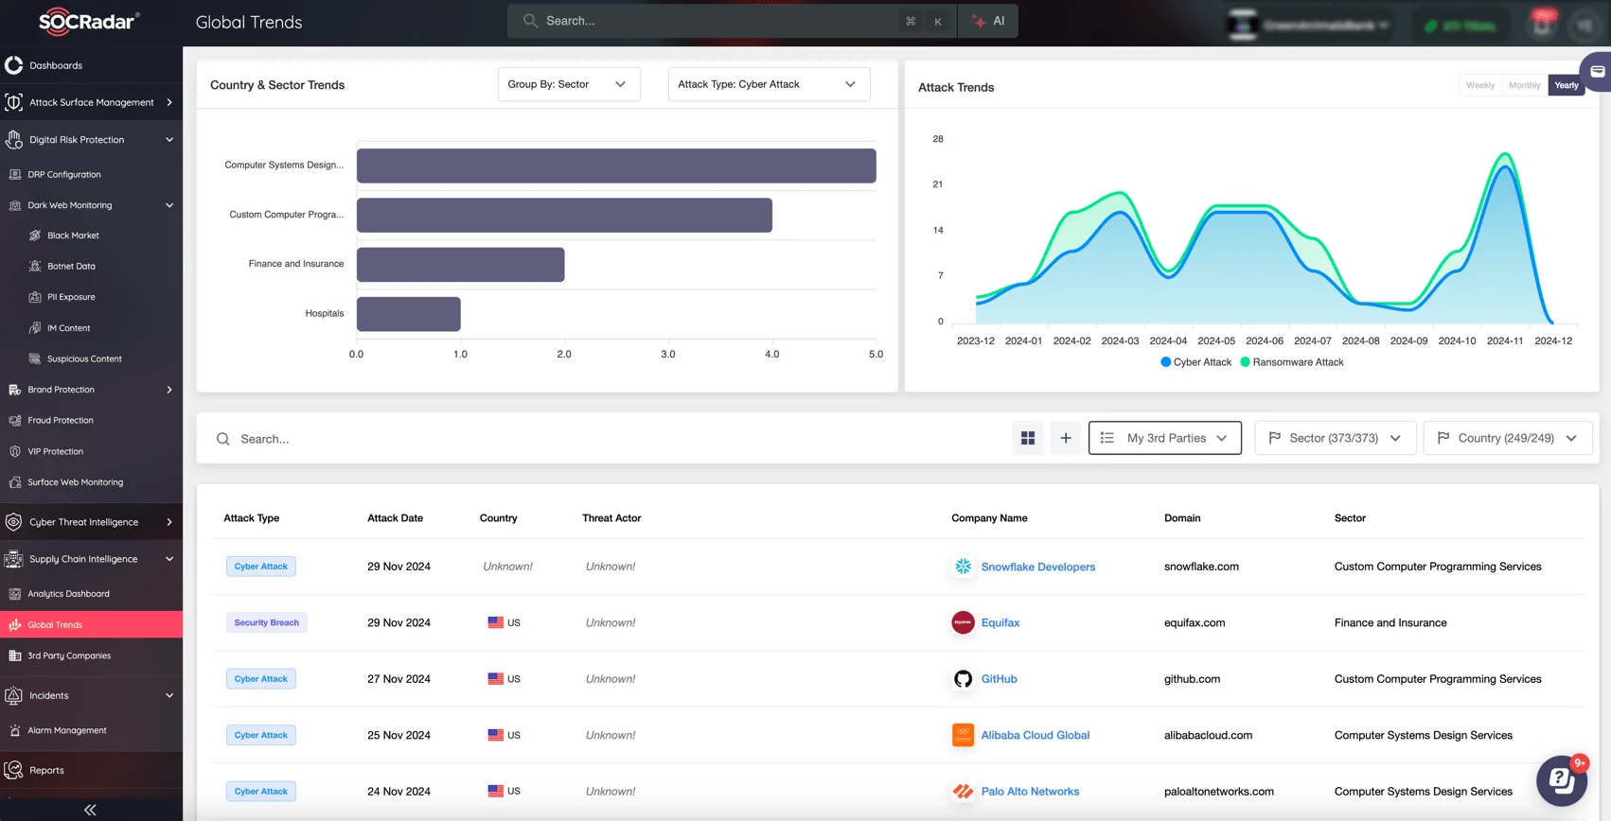
Task: Select the Weekly trend view
Action: [1480, 85]
